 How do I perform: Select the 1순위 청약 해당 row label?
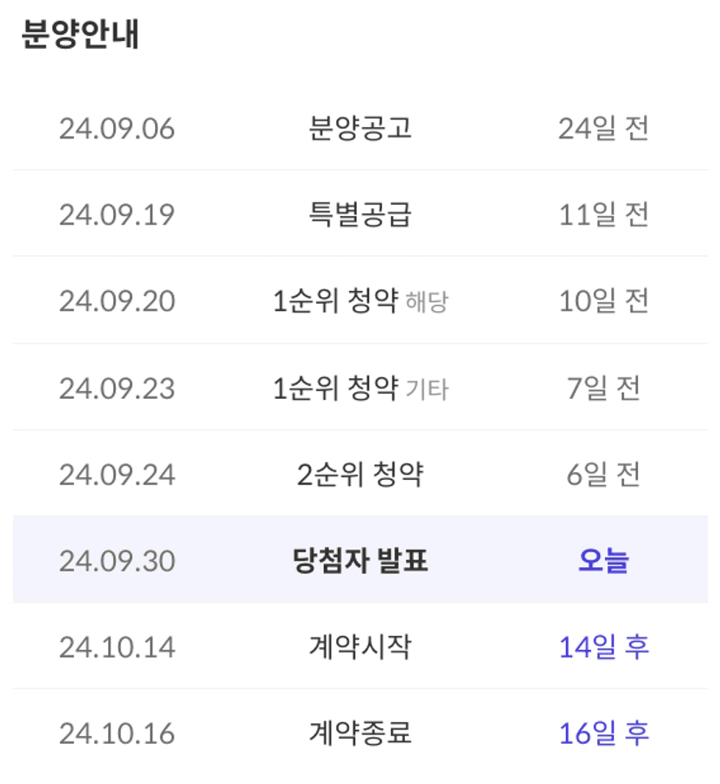tap(360, 301)
